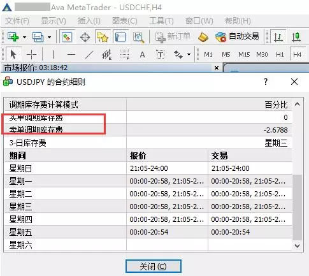The width and height of the screenshot is (309, 276).
Task: Click the -2.6788 swap short value
Action: 276,130
